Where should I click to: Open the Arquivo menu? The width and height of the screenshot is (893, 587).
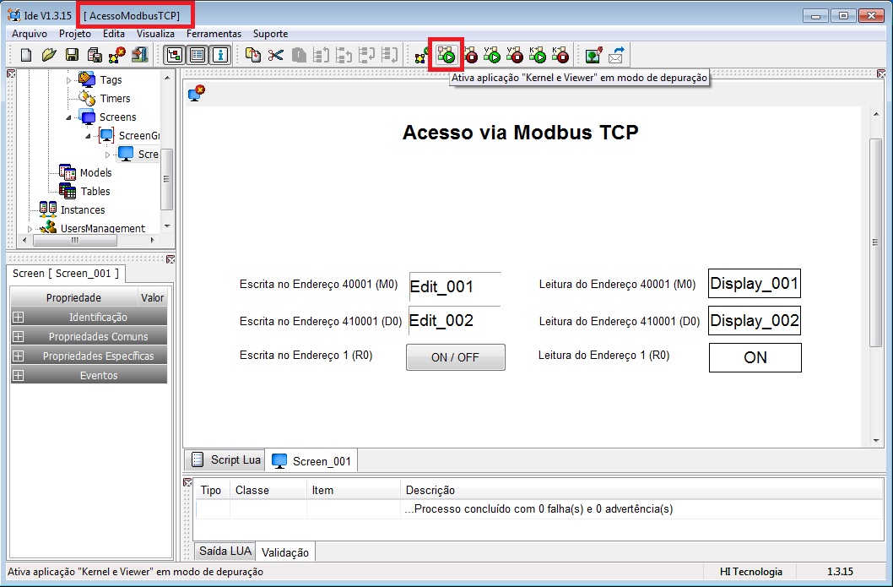click(x=29, y=34)
